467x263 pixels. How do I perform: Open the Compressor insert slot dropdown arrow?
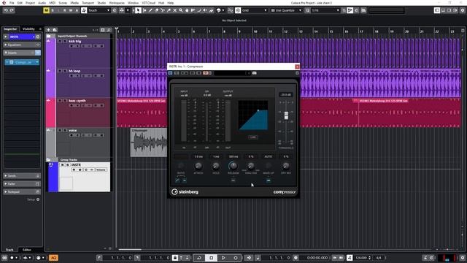point(37,62)
